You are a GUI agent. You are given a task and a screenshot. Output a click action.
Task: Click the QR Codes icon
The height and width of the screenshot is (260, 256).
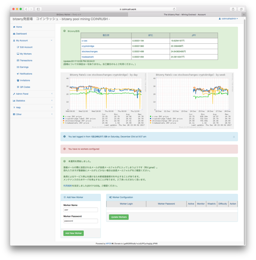click(x=18, y=87)
